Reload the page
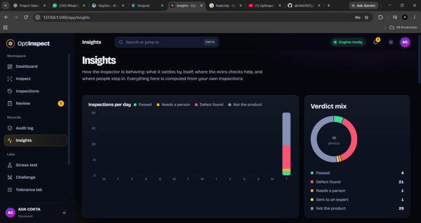This screenshot has height=223, width=421. [26, 17]
